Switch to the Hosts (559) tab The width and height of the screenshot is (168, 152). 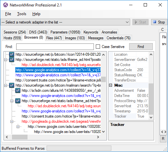coord(12,38)
